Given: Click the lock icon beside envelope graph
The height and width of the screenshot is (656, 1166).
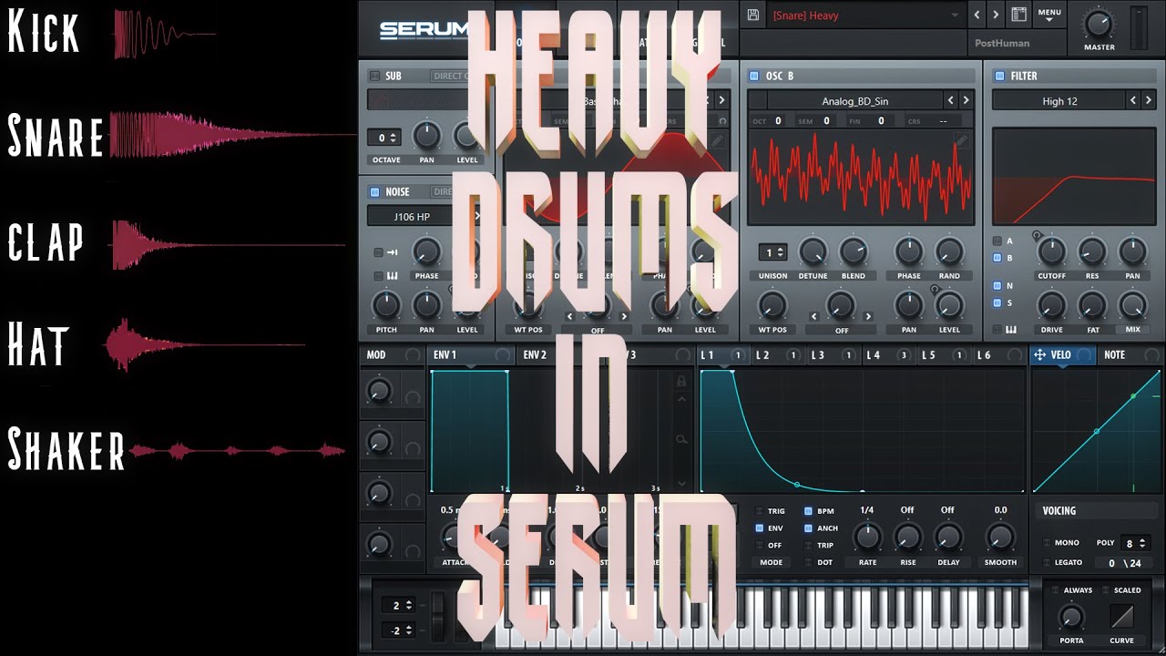Looking at the screenshot, I should pyautogui.click(x=680, y=382).
